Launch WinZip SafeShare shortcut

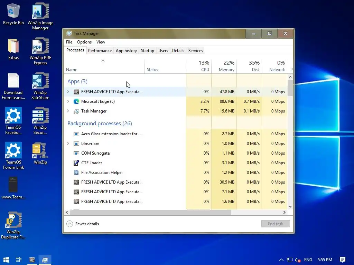point(40,86)
